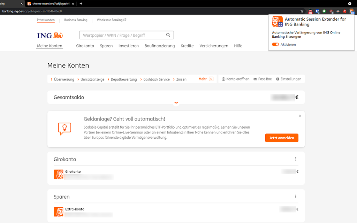Viewport: 357px width, 223px height.
Task: Switch to the chrome-extension tab
Action: coord(51,3)
